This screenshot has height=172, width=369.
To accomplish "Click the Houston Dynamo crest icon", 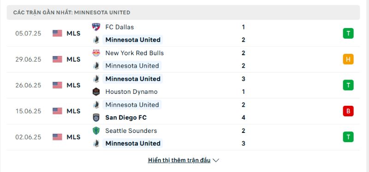I will click(x=96, y=92).
